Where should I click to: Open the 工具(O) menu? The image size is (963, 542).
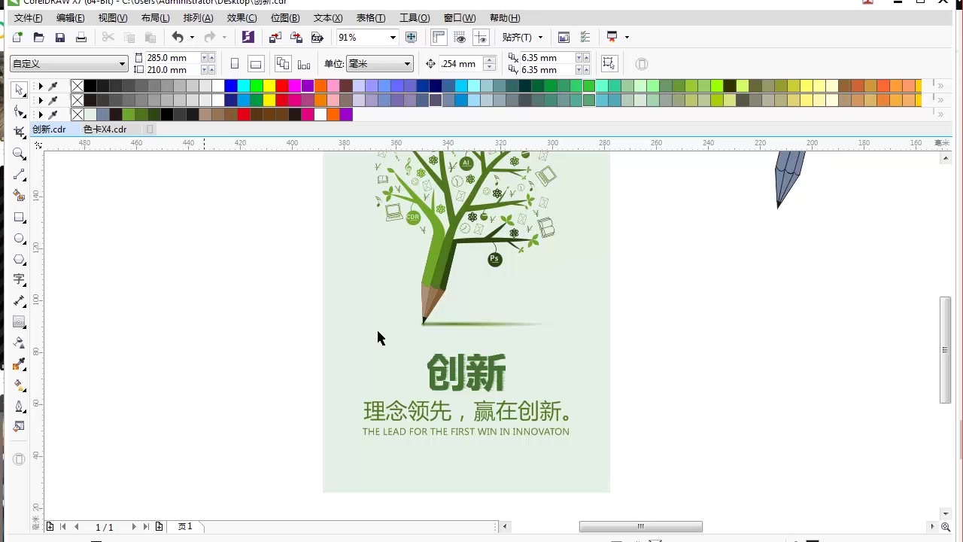[x=415, y=18]
